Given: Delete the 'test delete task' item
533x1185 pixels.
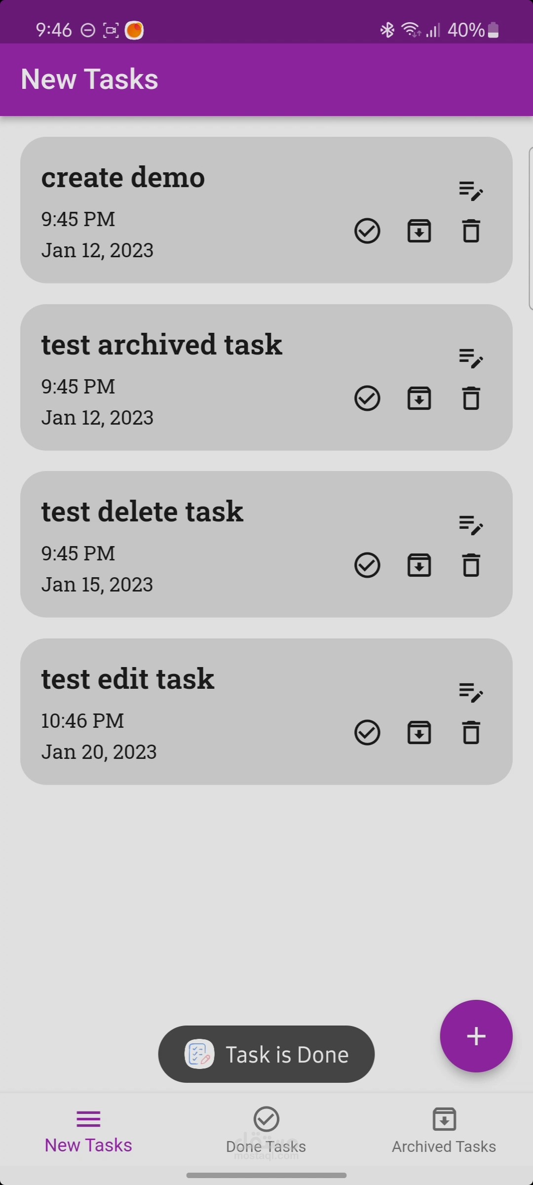Looking at the screenshot, I should [x=471, y=565].
